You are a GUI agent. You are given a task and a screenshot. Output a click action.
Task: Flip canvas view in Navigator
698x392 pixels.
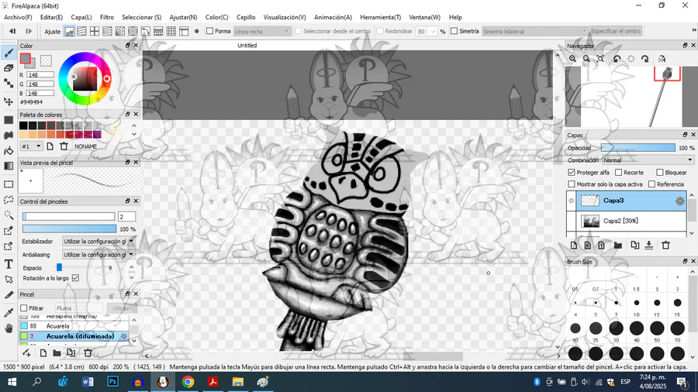pyautogui.click(x=662, y=59)
